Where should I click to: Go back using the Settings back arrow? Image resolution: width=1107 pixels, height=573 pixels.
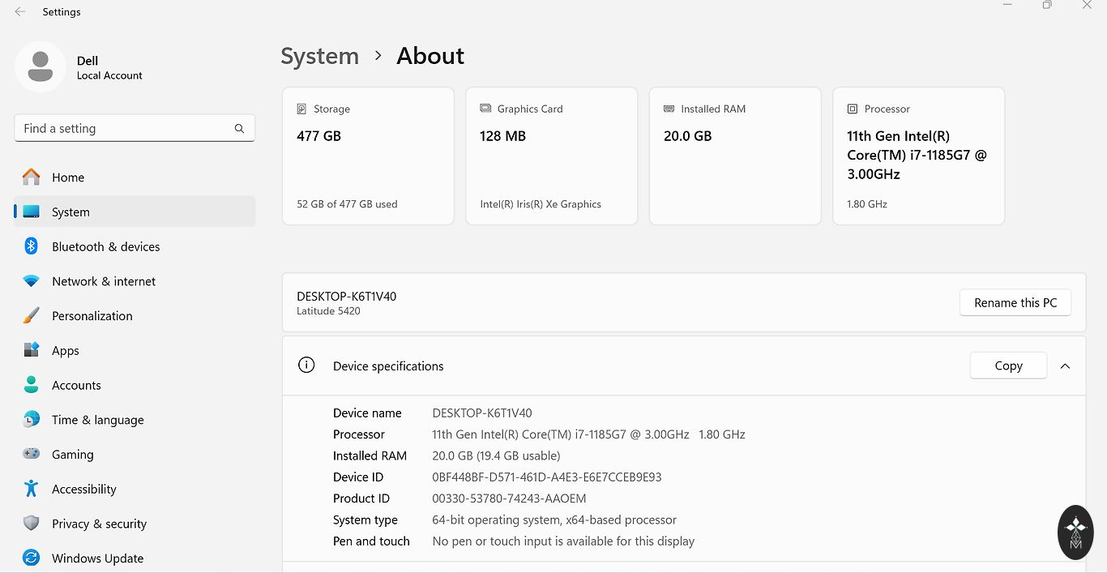point(20,12)
